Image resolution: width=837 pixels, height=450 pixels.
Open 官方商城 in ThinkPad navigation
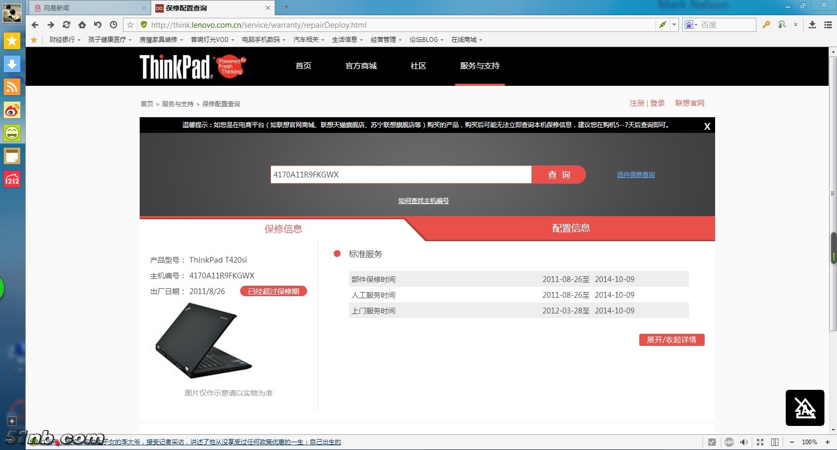[361, 66]
